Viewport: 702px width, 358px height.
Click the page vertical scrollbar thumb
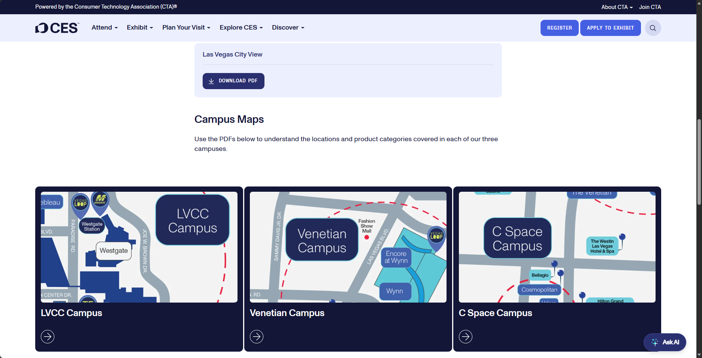click(x=699, y=162)
